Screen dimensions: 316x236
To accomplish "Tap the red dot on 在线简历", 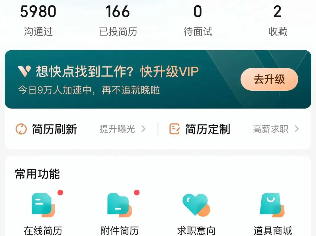I will 60,192.
